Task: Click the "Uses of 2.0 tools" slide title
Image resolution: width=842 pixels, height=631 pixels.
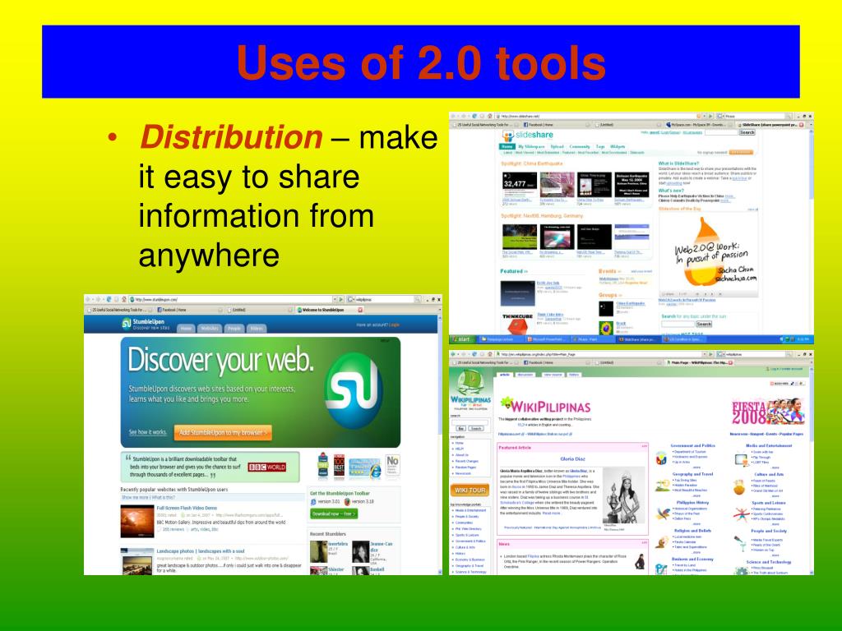Action: (x=421, y=62)
